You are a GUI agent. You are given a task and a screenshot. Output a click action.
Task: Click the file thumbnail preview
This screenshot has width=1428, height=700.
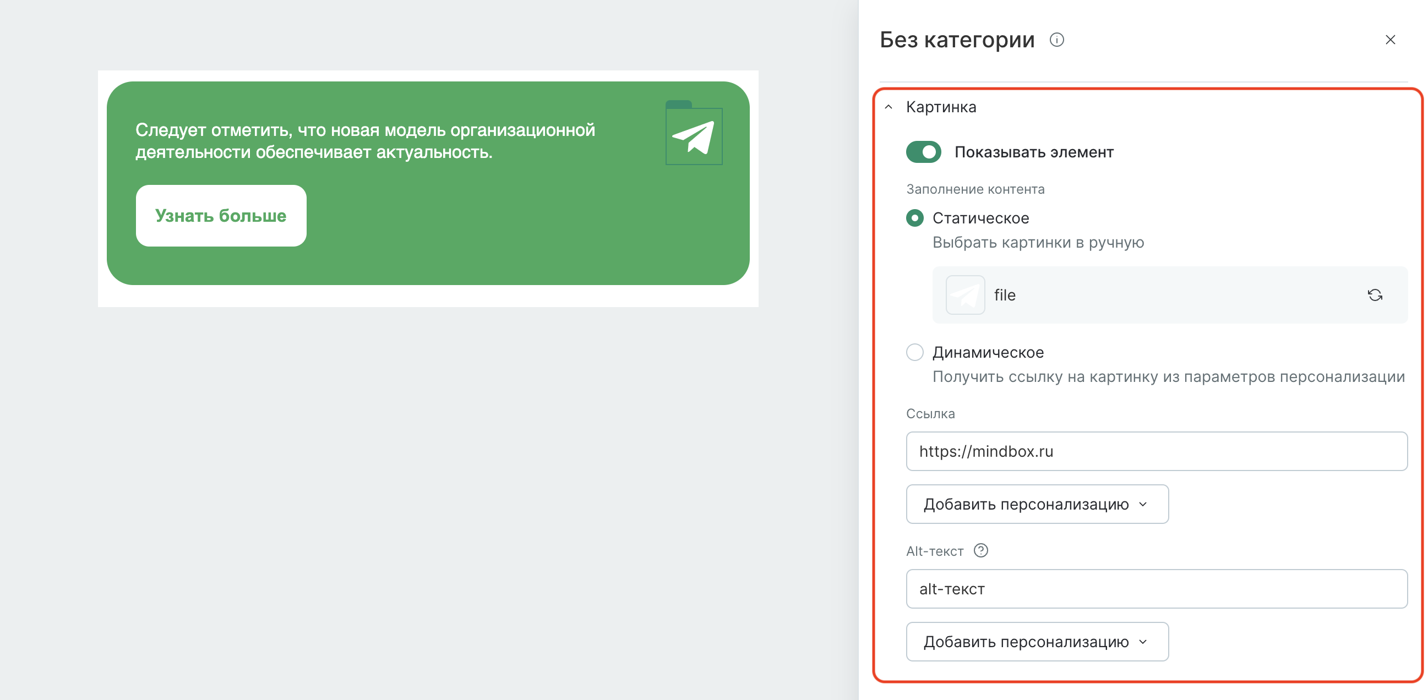click(x=965, y=295)
